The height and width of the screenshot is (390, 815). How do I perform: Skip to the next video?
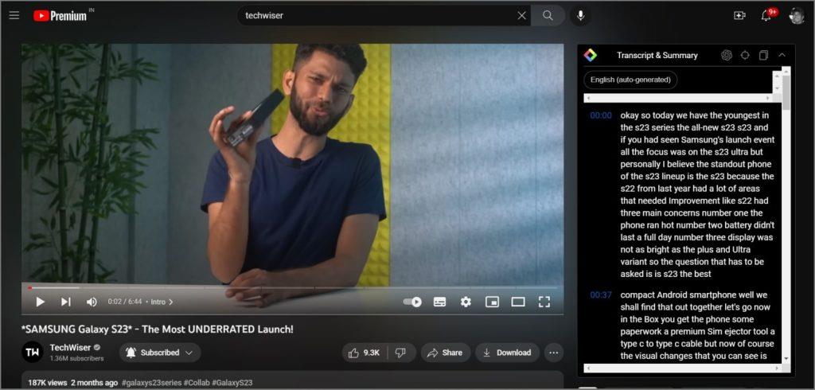pyautogui.click(x=65, y=302)
